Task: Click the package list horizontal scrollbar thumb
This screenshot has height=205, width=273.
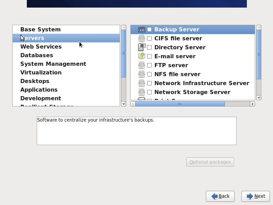Action: tap(180, 104)
